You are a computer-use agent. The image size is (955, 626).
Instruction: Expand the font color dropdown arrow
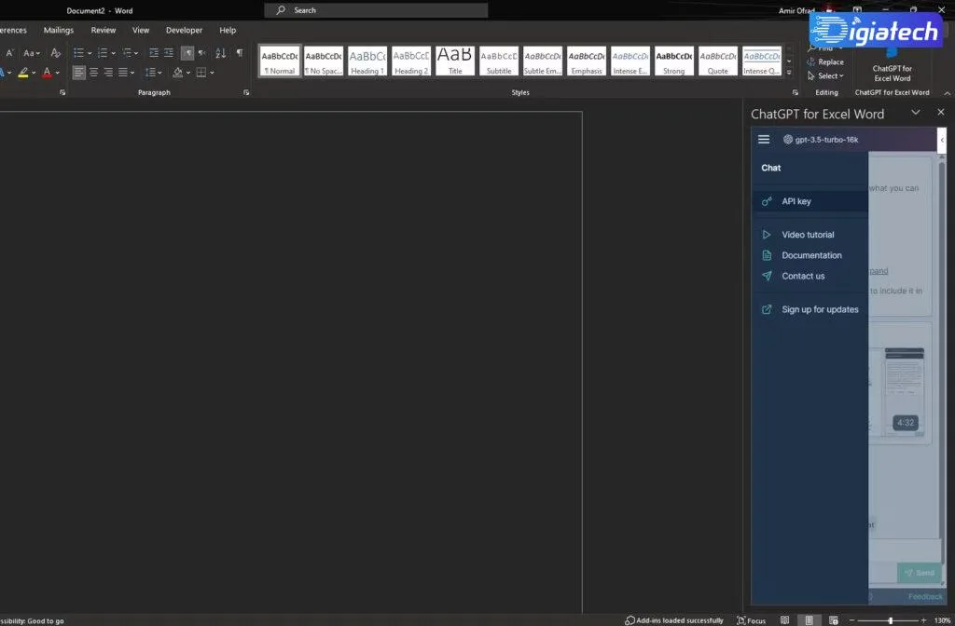57,73
